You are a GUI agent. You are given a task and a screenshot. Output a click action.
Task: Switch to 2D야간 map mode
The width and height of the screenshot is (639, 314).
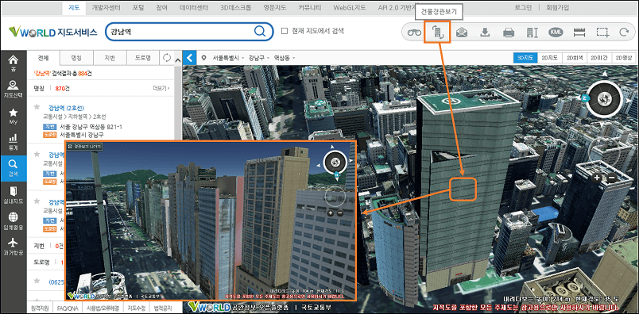pyautogui.click(x=598, y=58)
